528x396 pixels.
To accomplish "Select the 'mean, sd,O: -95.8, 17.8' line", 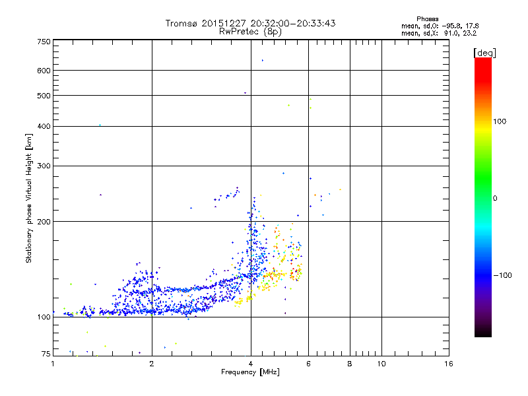I will [x=440, y=26].
